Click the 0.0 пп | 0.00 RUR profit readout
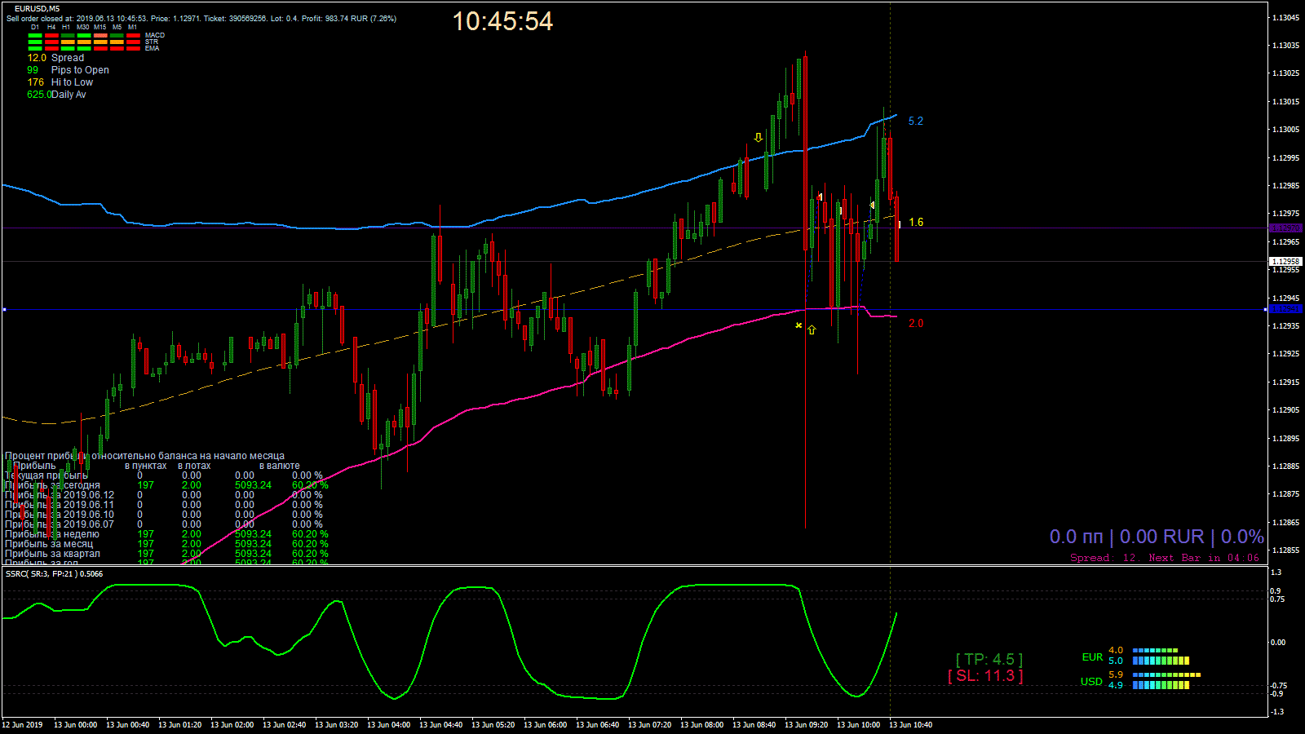 click(x=1157, y=537)
